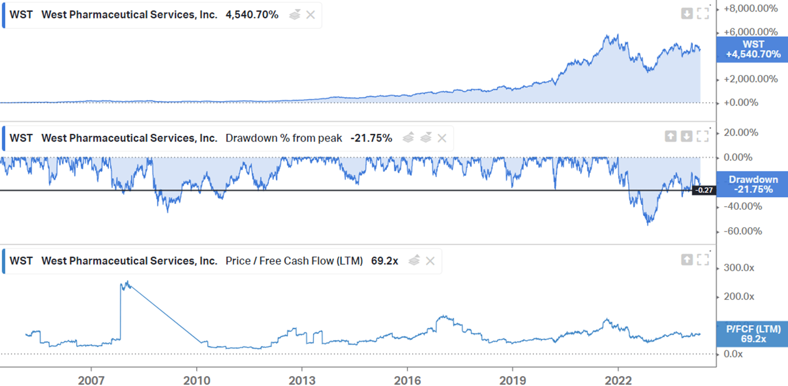788x386 pixels.
Task: Click the Drawdown -21.75% axis badge
Action: [753, 184]
